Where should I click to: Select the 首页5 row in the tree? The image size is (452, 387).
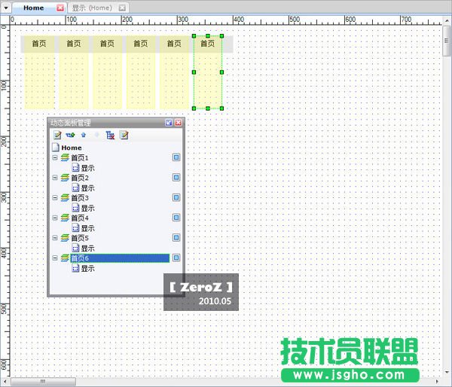(x=80, y=238)
